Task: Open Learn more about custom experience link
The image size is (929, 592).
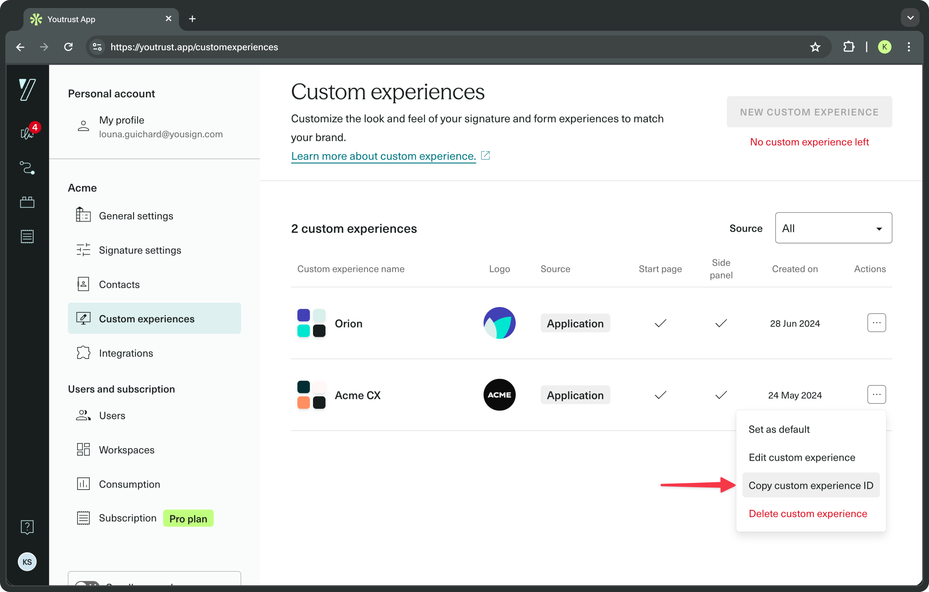Action: pos(383,156)
